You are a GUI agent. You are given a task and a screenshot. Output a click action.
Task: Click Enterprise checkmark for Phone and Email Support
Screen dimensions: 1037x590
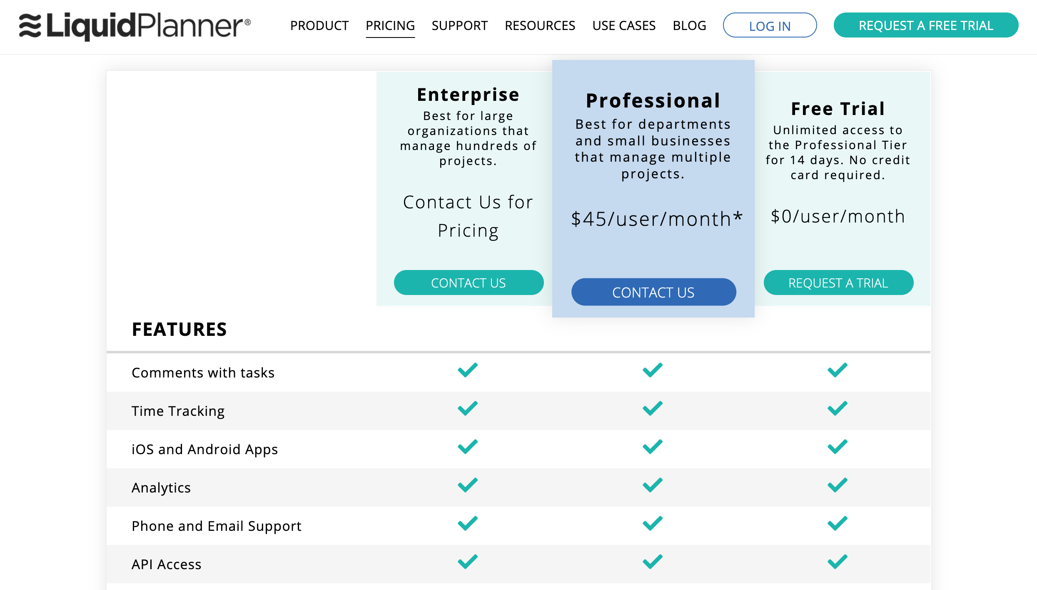click(468, 523)
